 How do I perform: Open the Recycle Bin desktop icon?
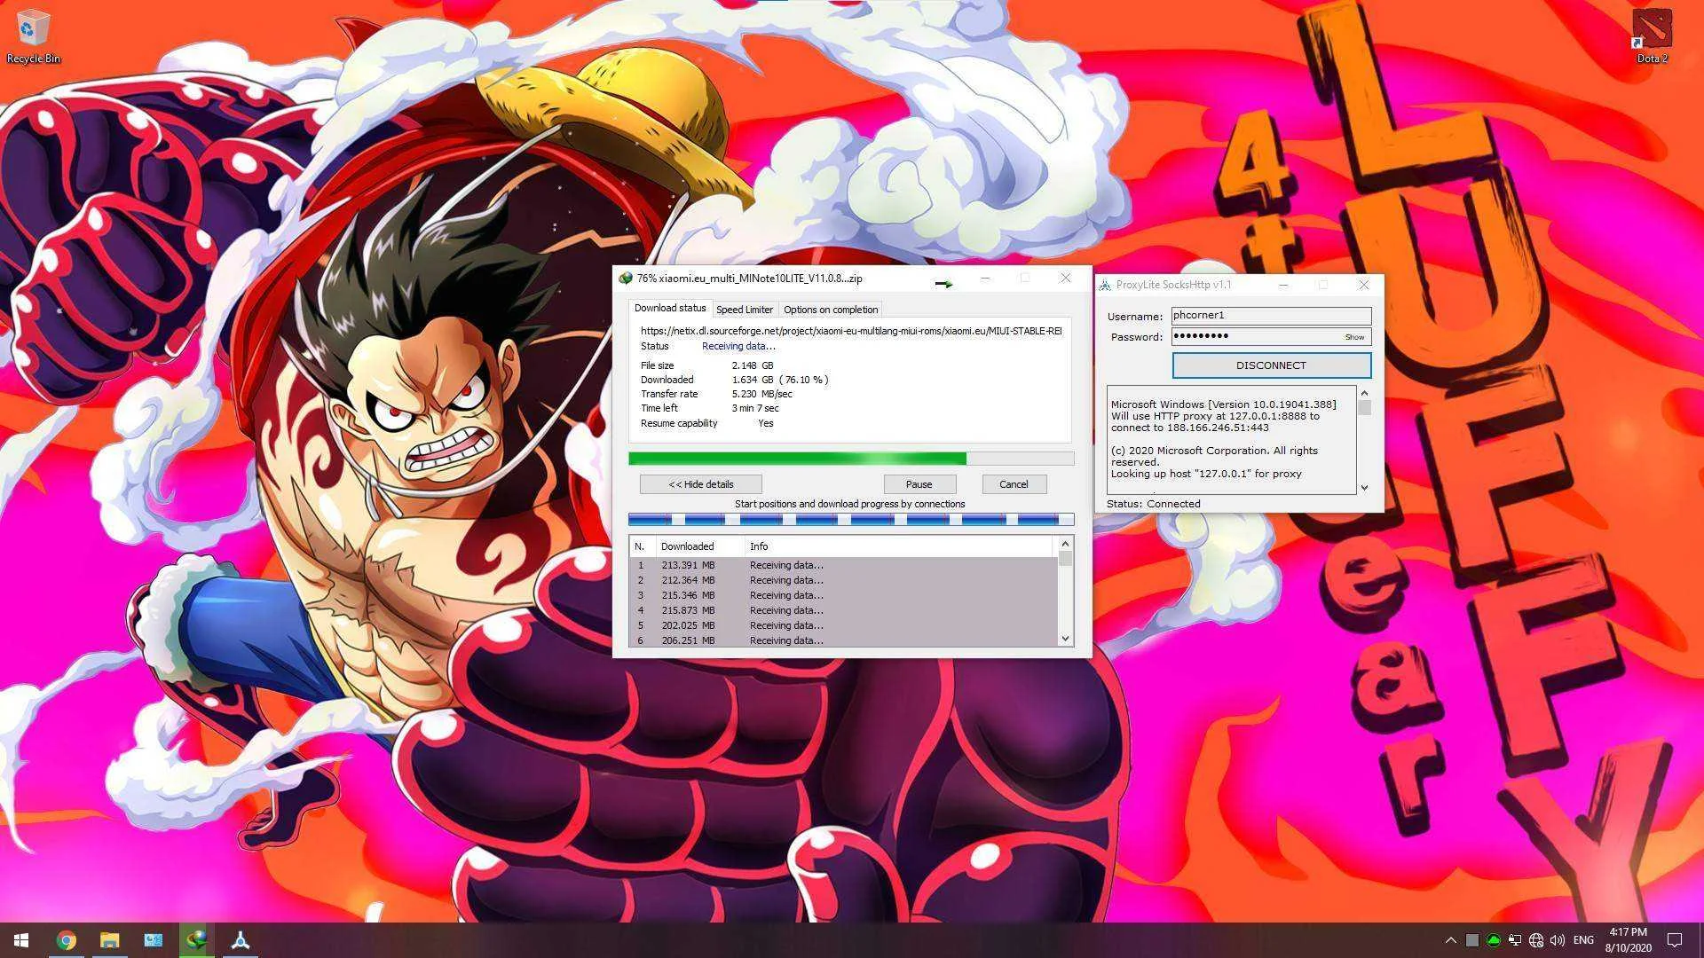tap(33, 37)
